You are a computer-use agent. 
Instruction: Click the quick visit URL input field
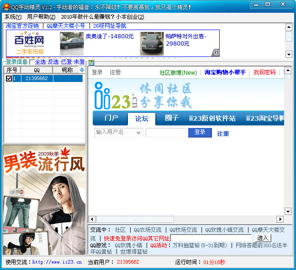click(211, 238)
